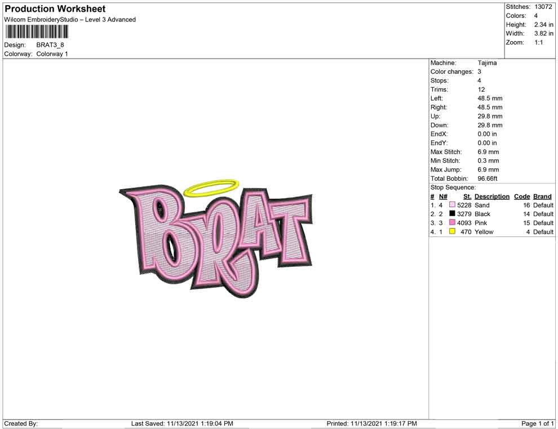Click the Black description text

tap(482, 214)
